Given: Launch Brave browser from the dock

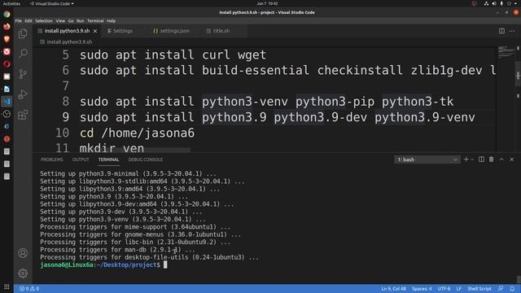Looking at the screenshot, I should coord(7,39).
